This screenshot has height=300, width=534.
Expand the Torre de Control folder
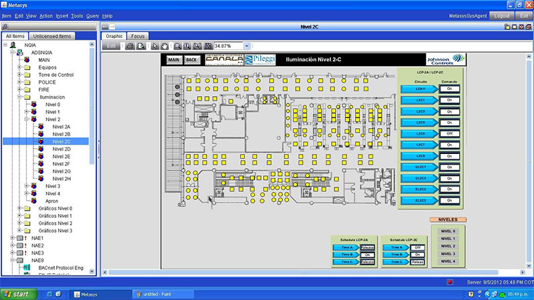[19, 75]
